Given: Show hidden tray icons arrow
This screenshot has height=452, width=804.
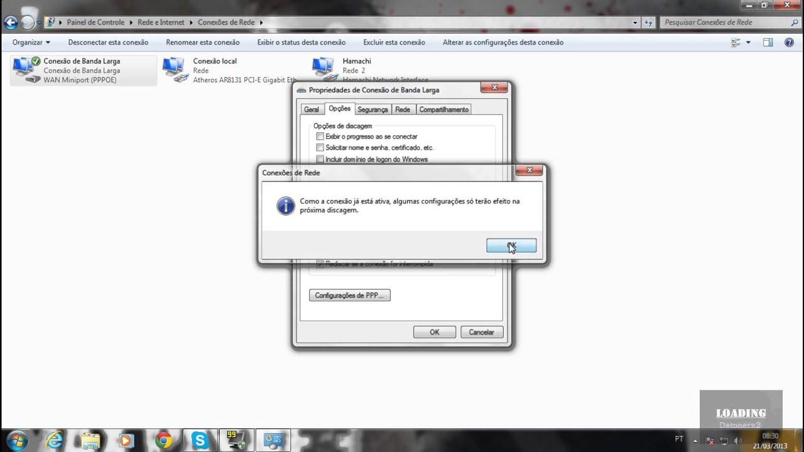Looking at the screenshot, I should (x=695, y=441).
